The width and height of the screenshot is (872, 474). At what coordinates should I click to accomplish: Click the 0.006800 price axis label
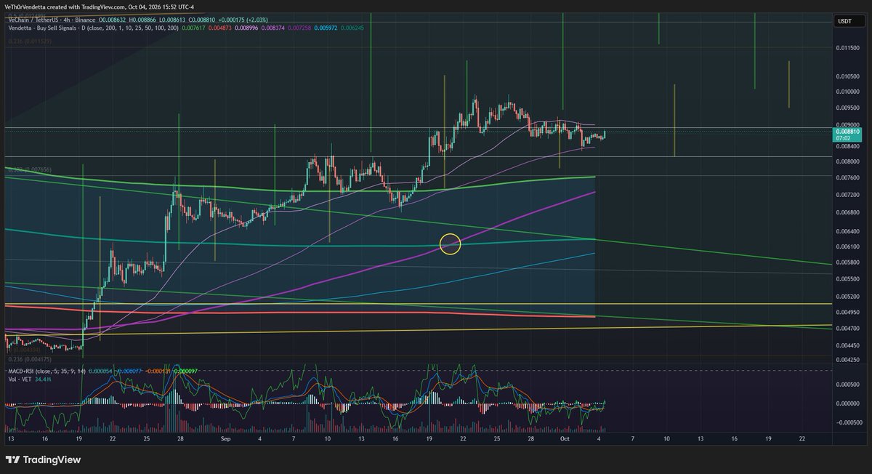(x=847, y=212)
